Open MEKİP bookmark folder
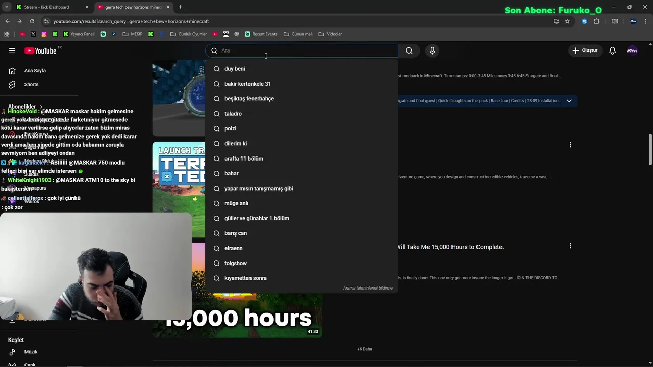The width and height of the screenshot is (653, 367). coord(133,34)
